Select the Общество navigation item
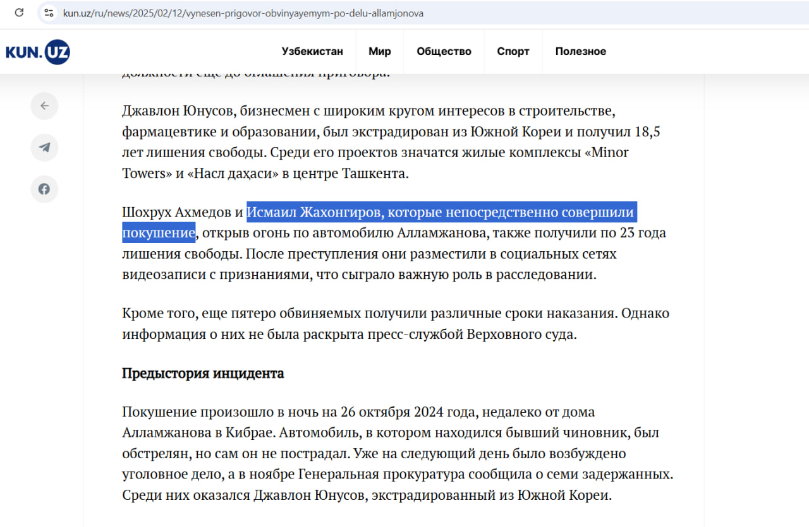Screen dimensions: 809x527 click(444, 52)
